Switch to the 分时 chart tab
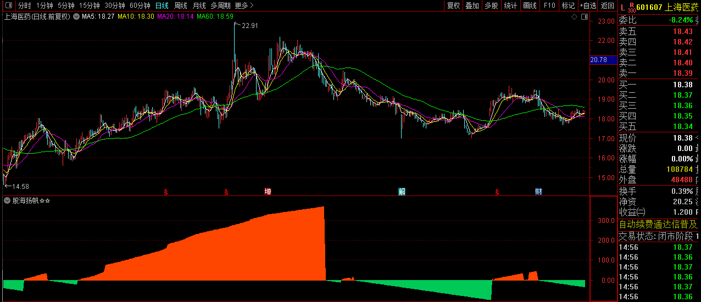The height and width of the screenshot is (302, 701). click(x=24, y=5)
